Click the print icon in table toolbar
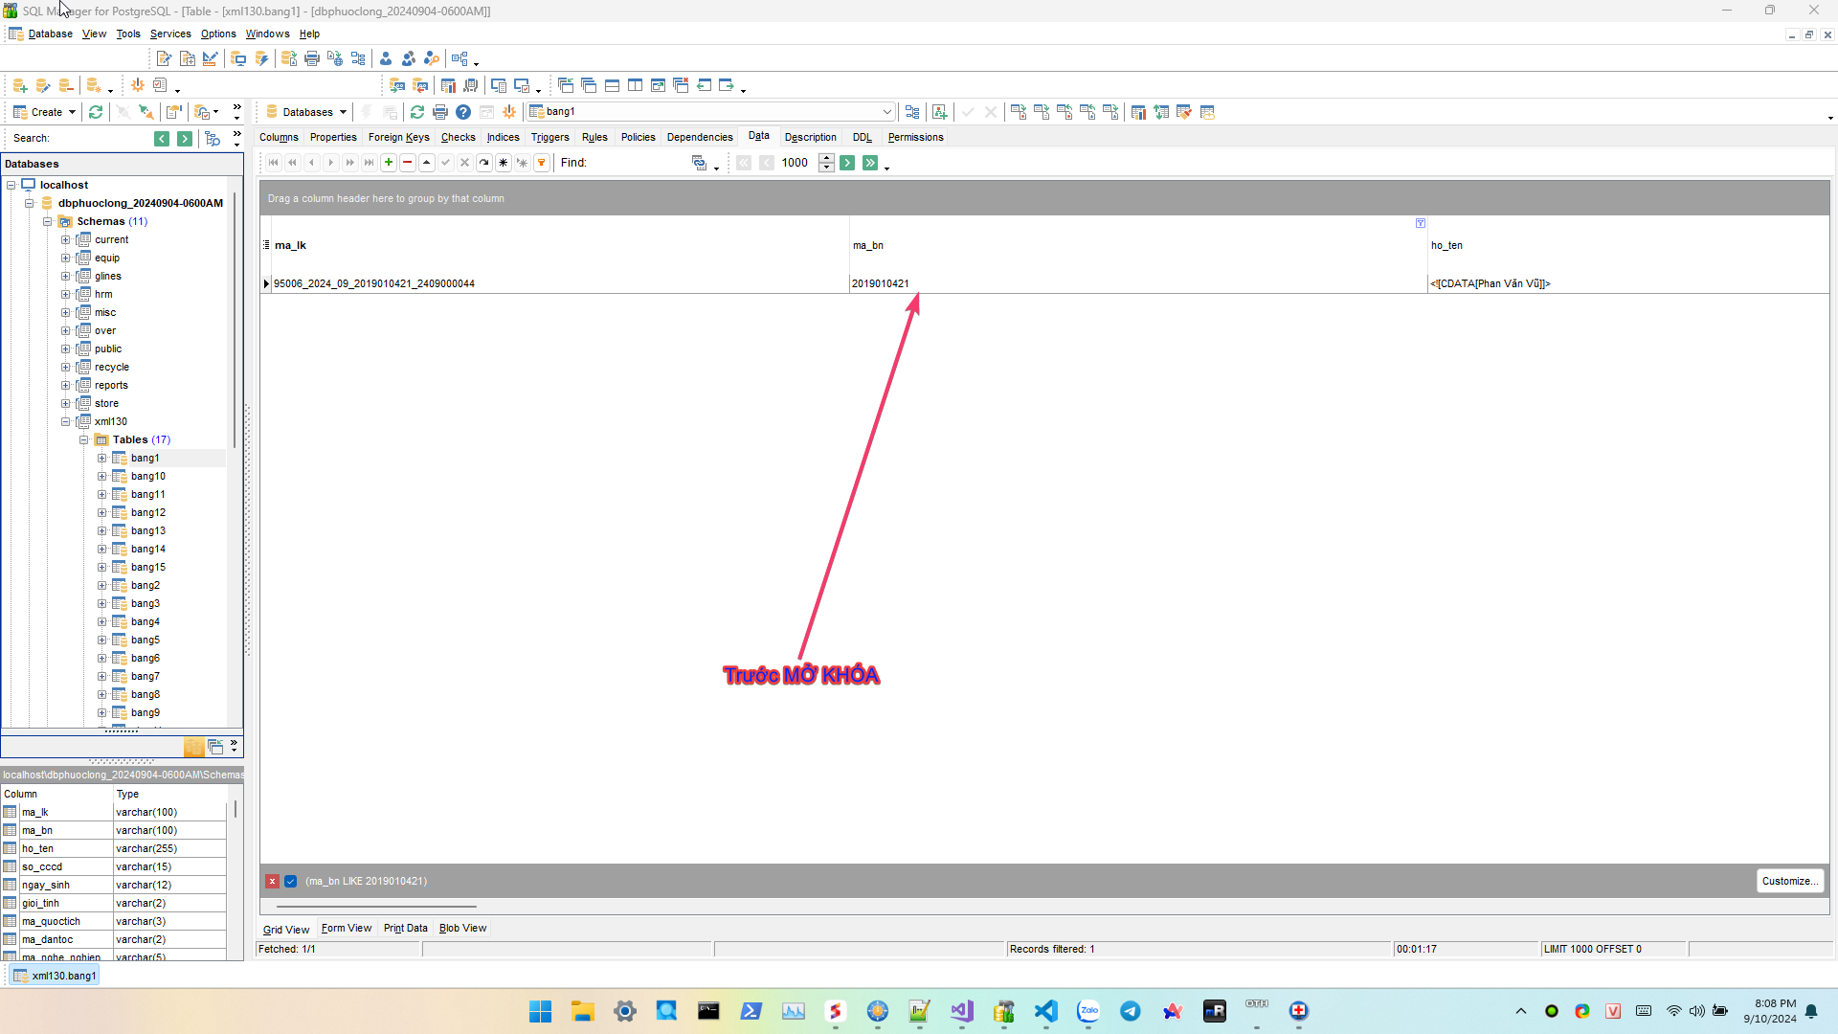This screenshot has width=1838, height=1034. (x=440, y=112)
